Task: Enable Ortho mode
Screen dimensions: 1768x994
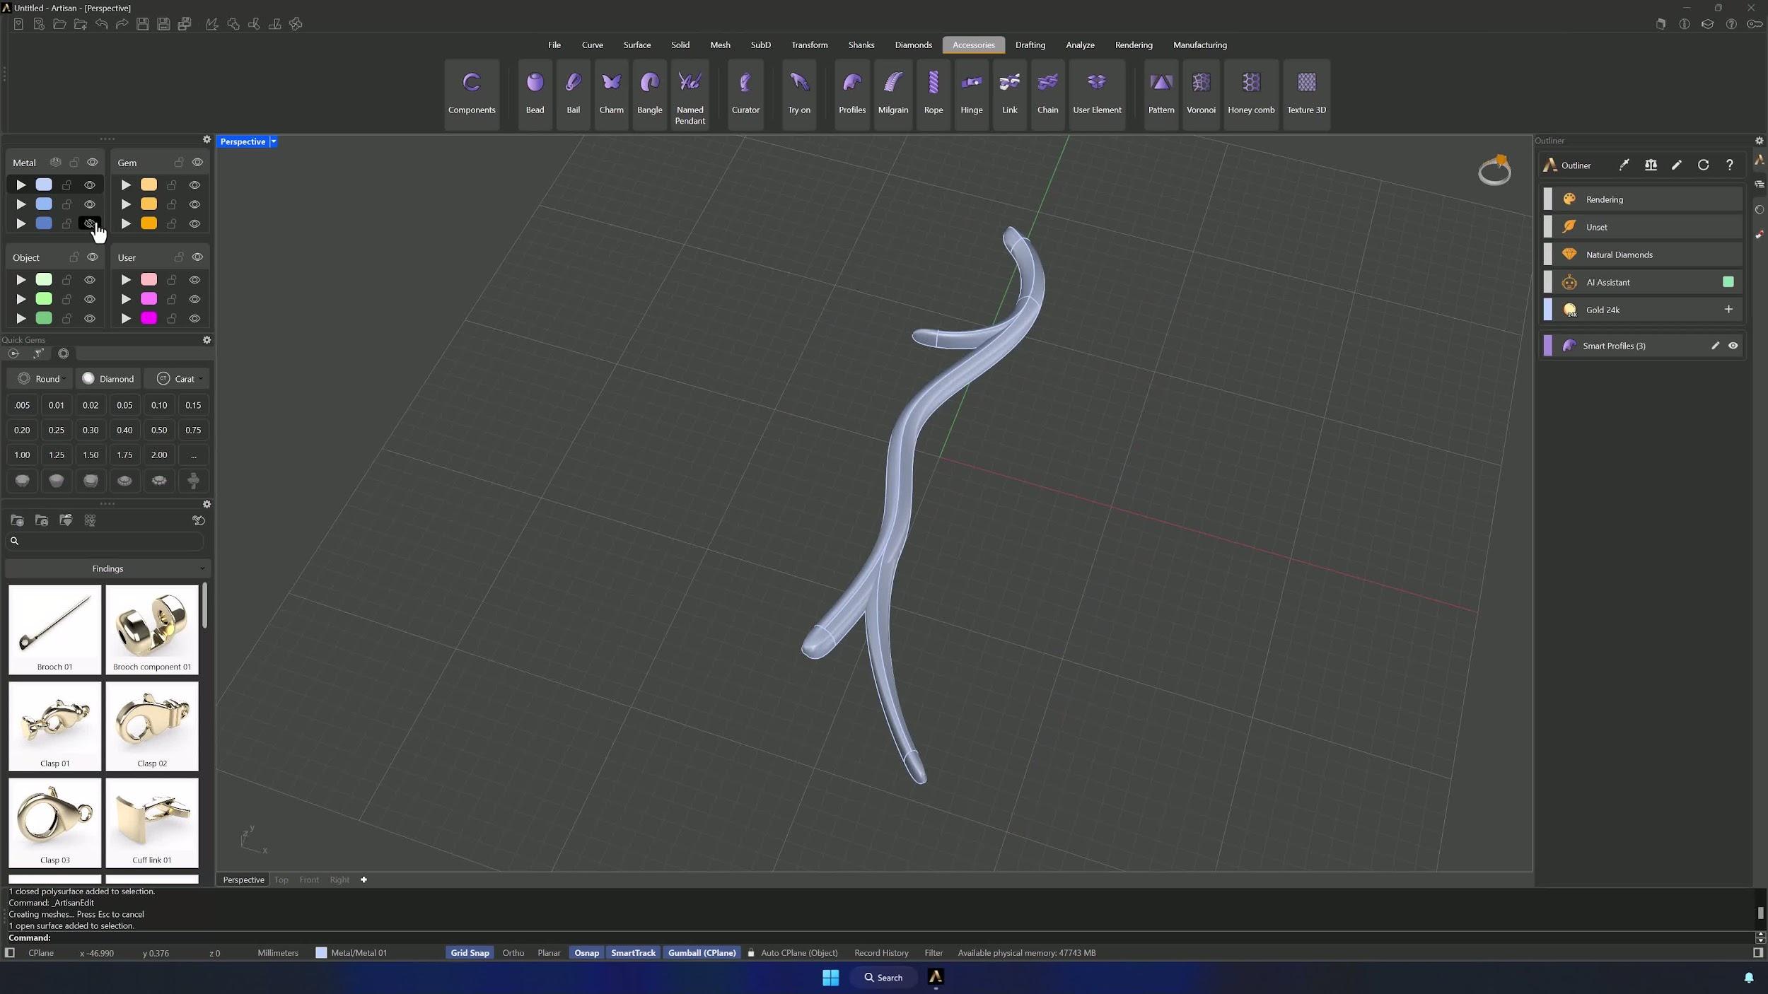Action: tap(513, 953)
